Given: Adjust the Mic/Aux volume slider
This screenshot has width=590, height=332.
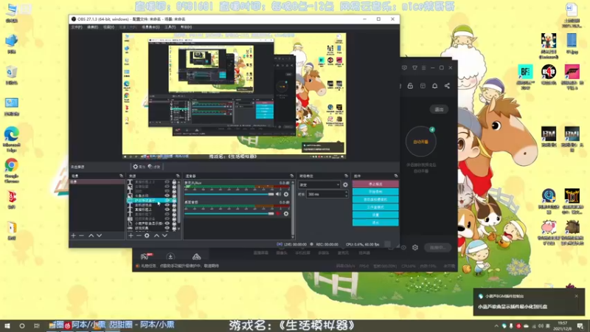Looking at the screenshot, I should tap(229, 194).
